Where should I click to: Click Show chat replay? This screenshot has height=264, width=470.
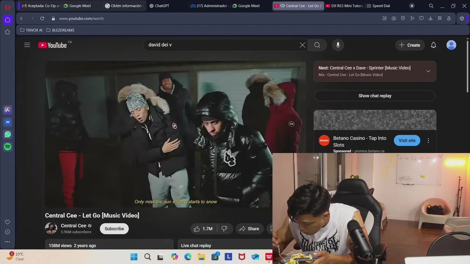coord(375,96)
